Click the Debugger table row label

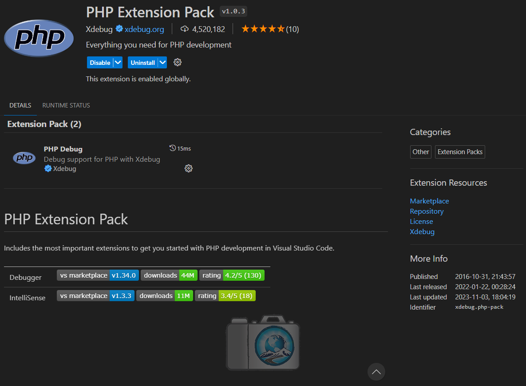(x=25, y=278)
